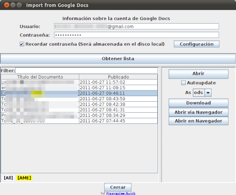236x195 pixels.
Task: Click the Download button
Action: (199, 103)
